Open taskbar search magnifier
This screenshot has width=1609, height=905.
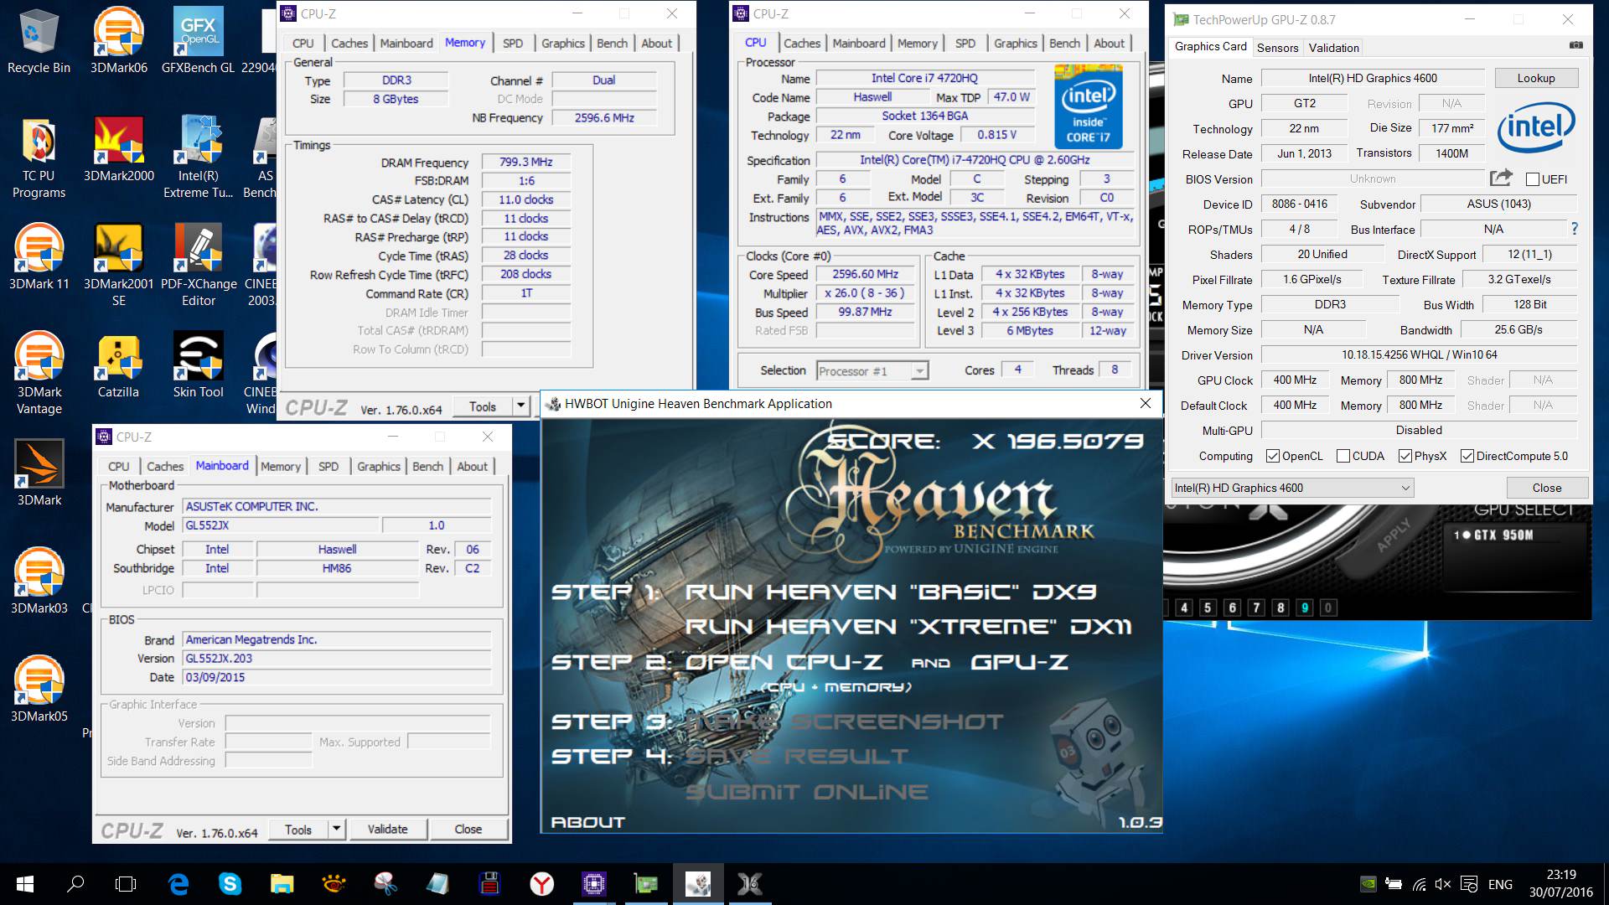point(75,884)
